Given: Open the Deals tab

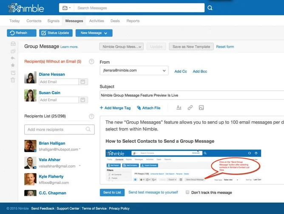Looking at the screenshot, I should [x=115, y=21].
